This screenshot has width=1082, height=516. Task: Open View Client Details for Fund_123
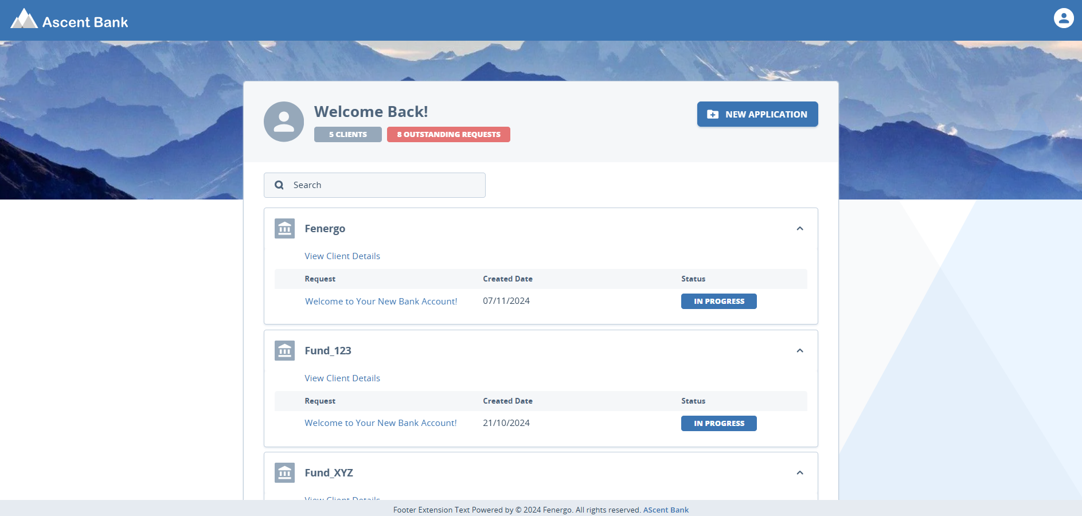pos(342,378)
